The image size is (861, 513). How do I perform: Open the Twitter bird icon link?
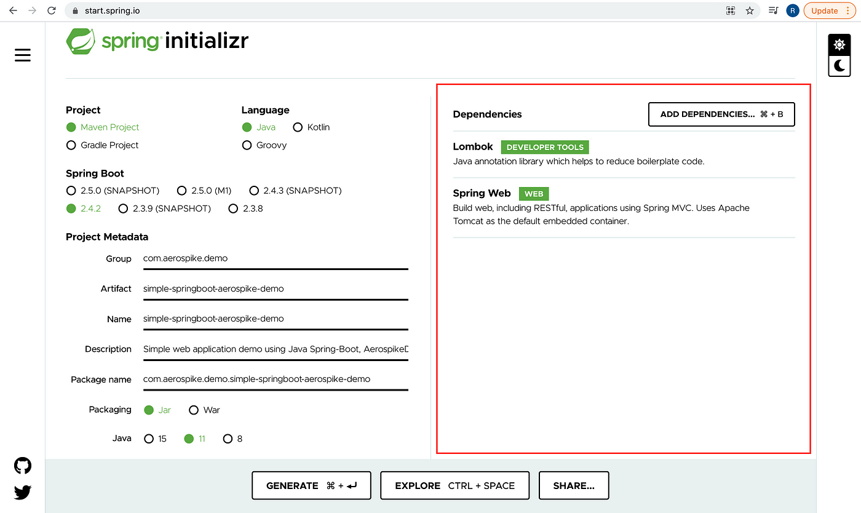[x=23, y=492]
